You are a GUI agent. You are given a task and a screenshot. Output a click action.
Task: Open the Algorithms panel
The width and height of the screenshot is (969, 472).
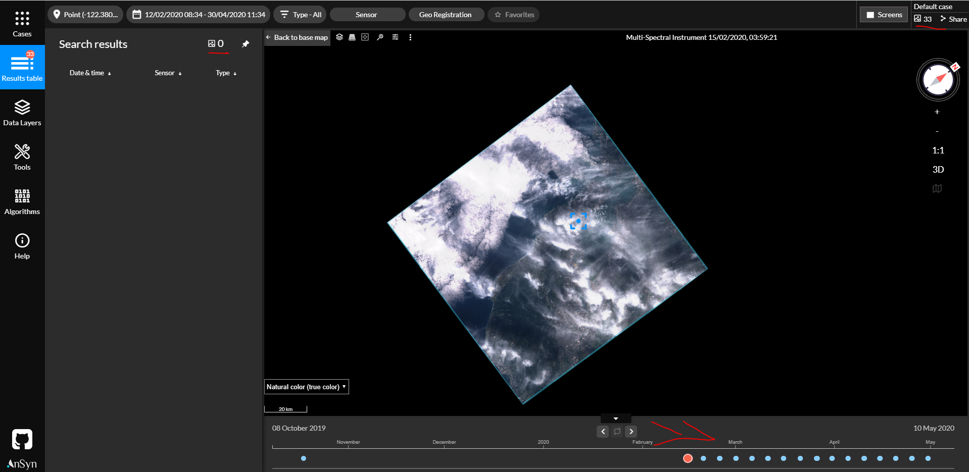point(22,201)
